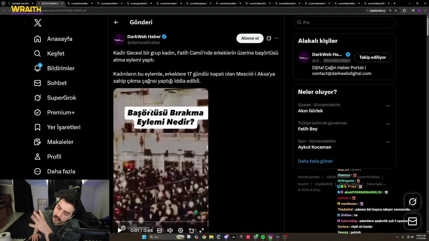Image resolution: width=429 pixels, height=241 pixels.
Task: Switch the video to fullscreen
Action: point(202,230)
